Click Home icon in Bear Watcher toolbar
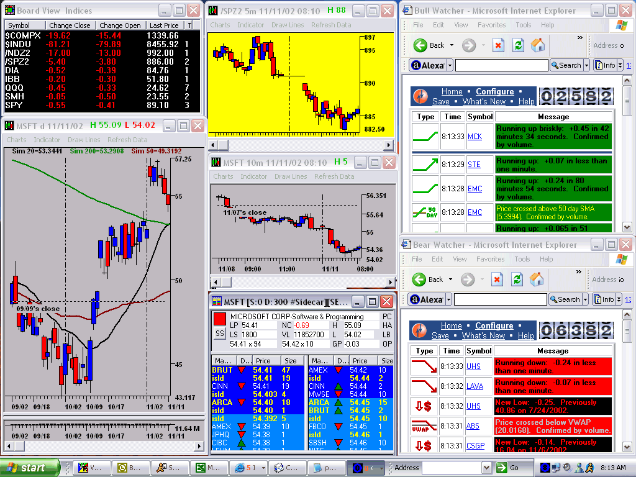636x477 pixels. 537,279
